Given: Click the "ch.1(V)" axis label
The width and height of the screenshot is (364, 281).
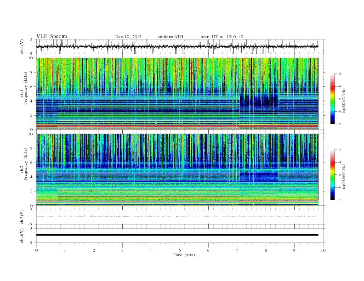Looking at the screenshot, I should (x=22, y=46).
